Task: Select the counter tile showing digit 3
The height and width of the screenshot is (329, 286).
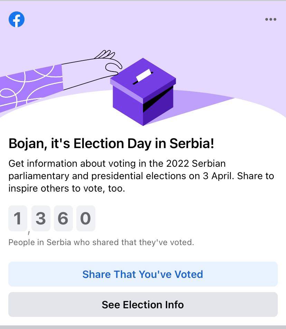Action: click(41, 218)
